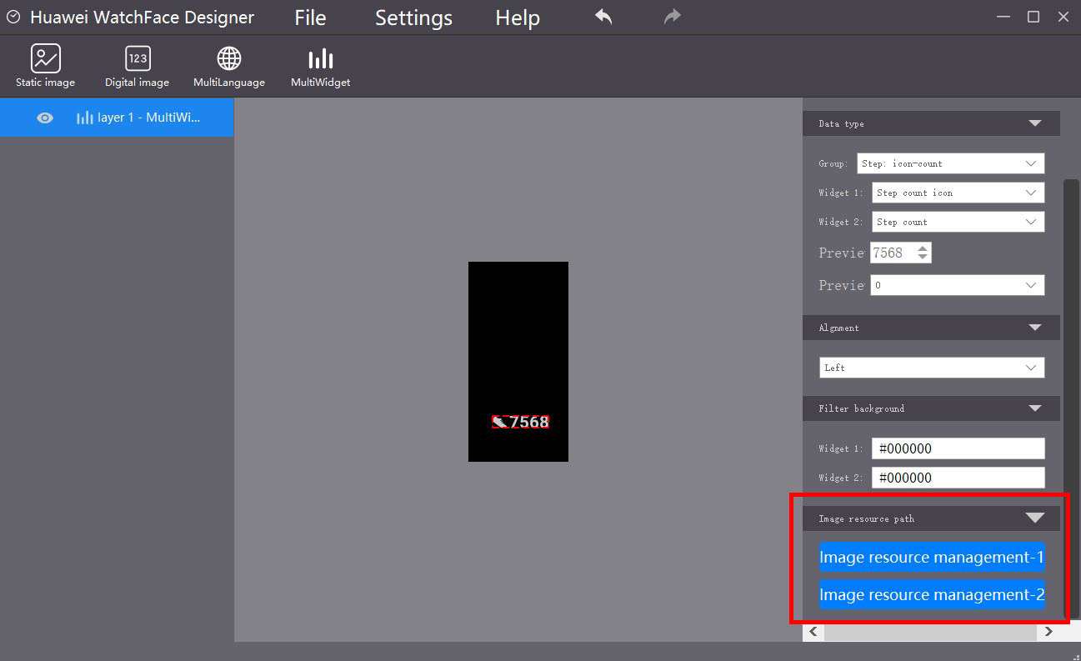1081x661 pixels.
Task: Decrease the preview value 7568
Action: click(922, 257)
